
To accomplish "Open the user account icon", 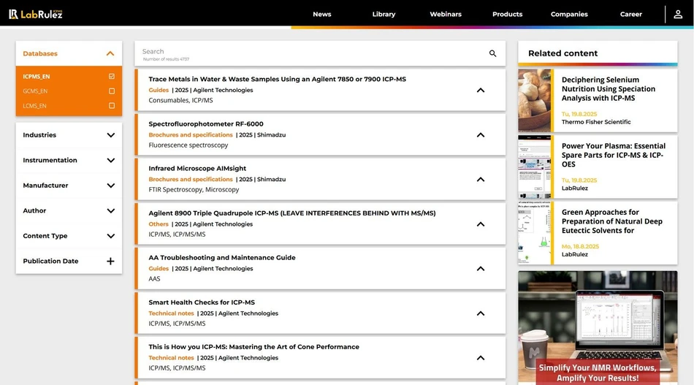I will pyautogui.click(x=678, y=14).
